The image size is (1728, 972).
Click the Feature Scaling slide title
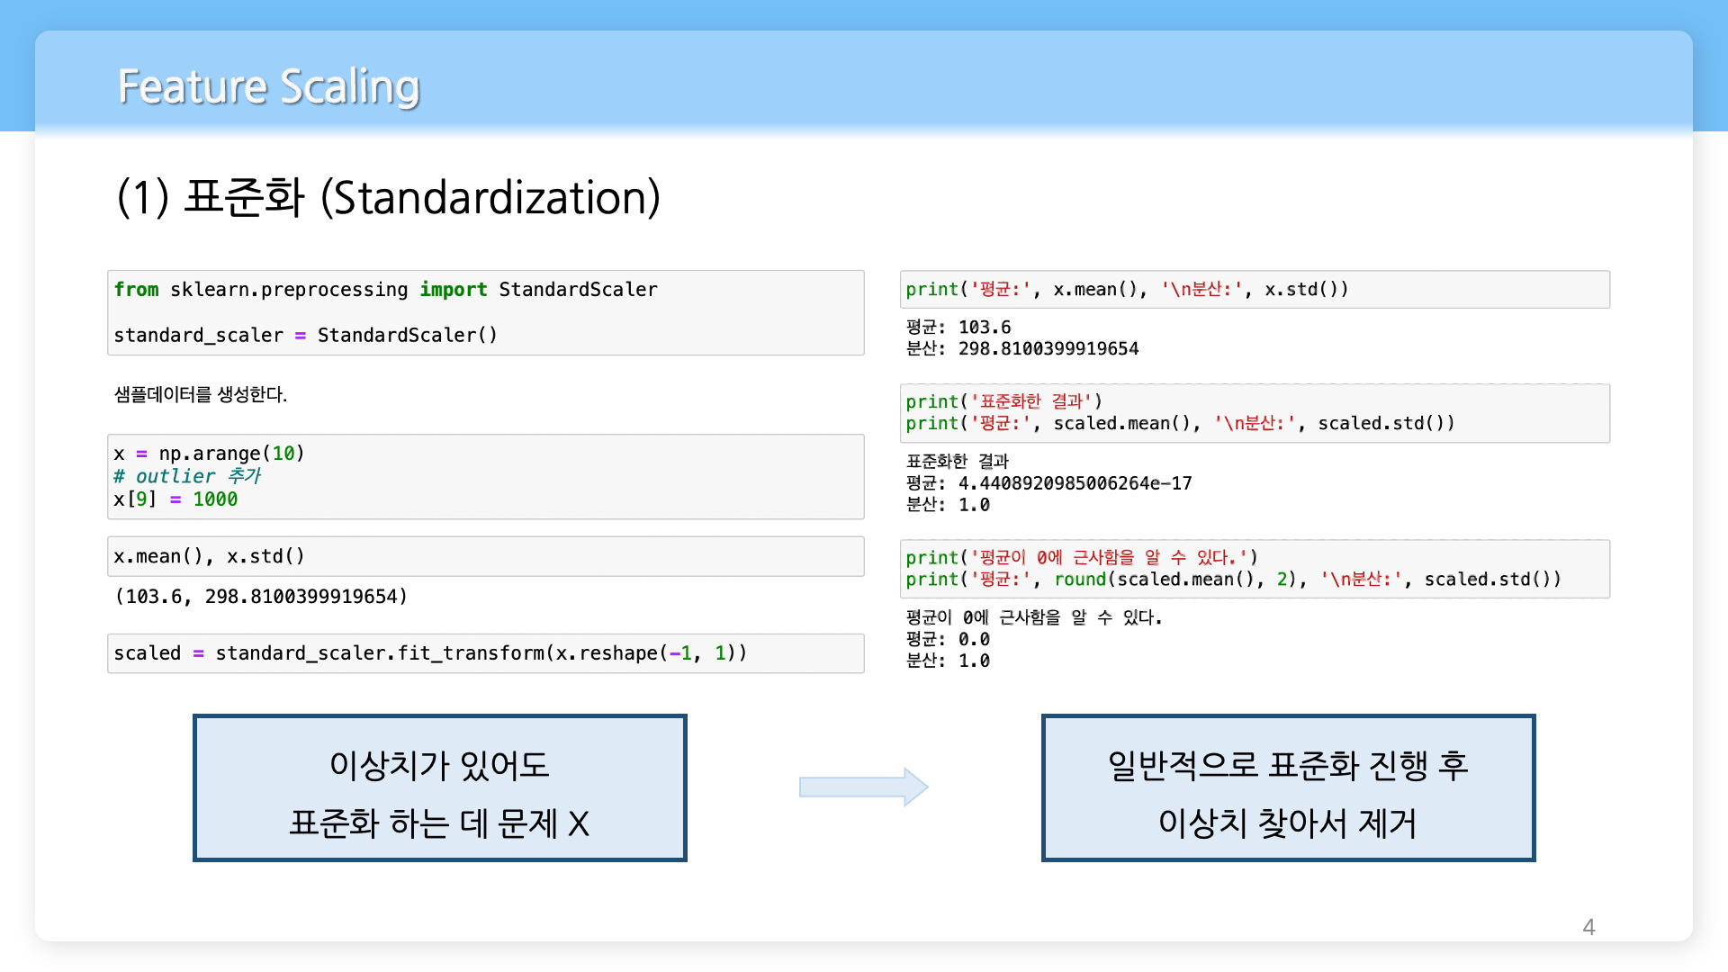tap(268, 87)
